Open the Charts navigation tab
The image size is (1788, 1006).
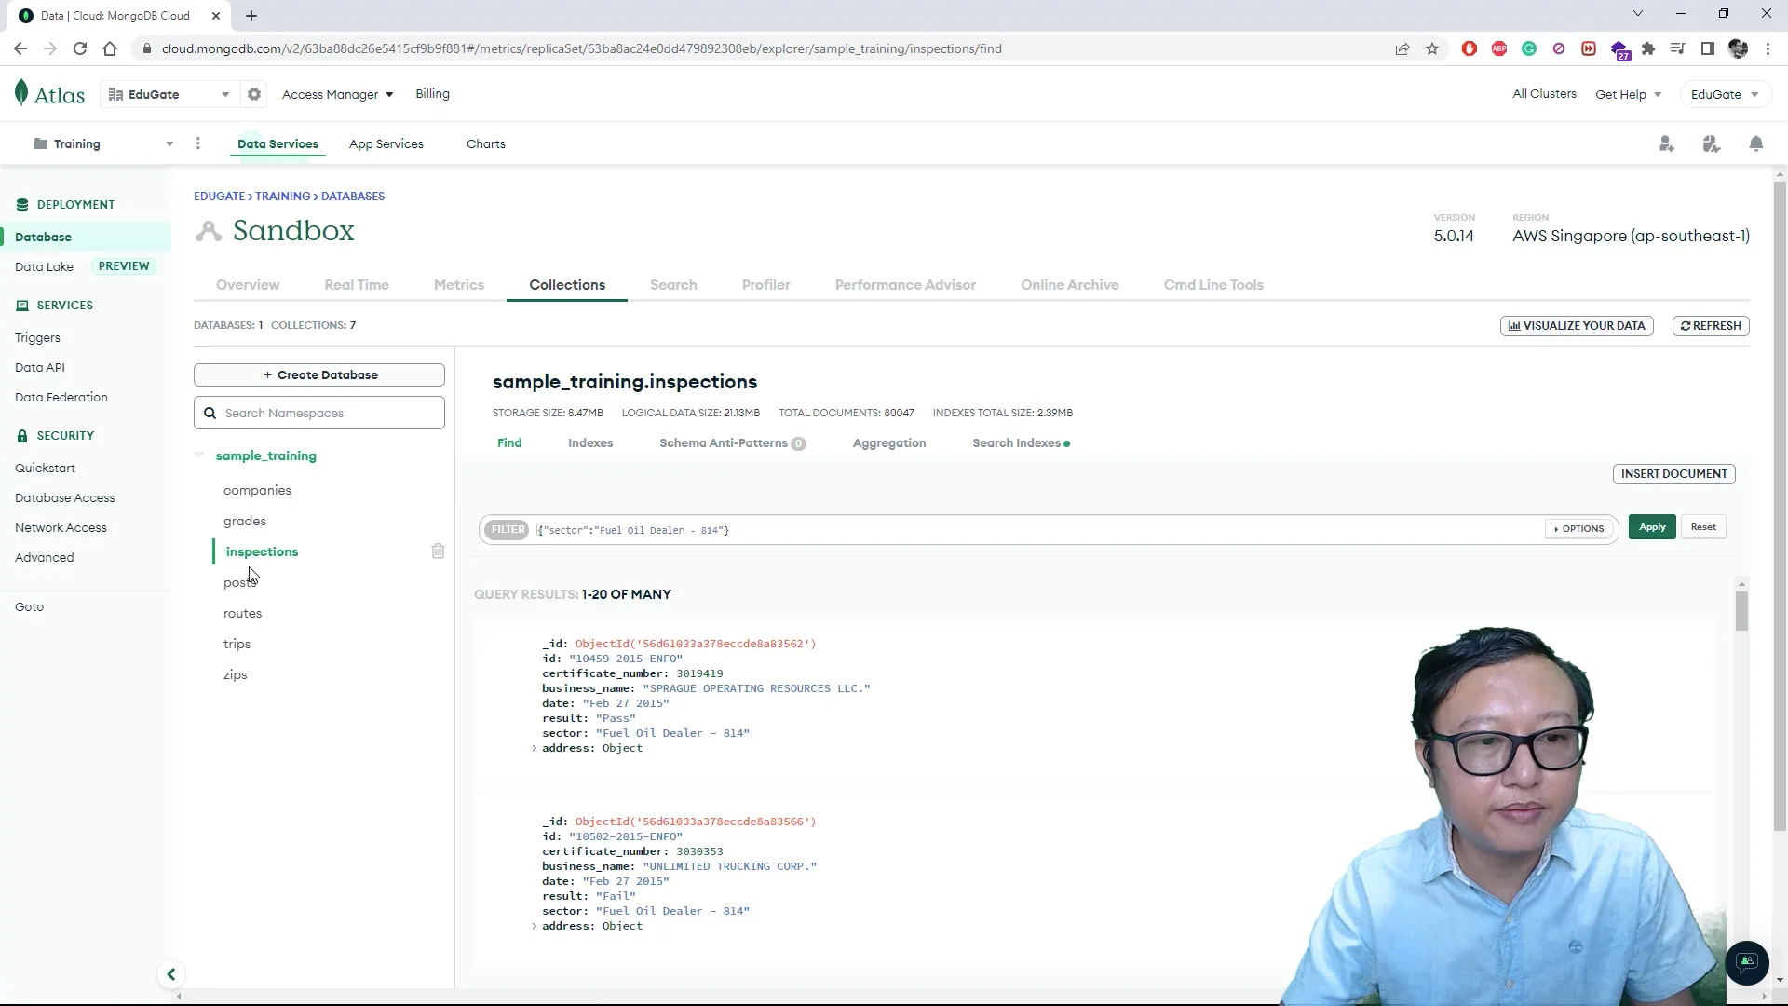point(485,143)
